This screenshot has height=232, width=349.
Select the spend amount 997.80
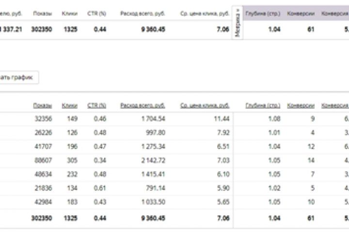(156, 132)
